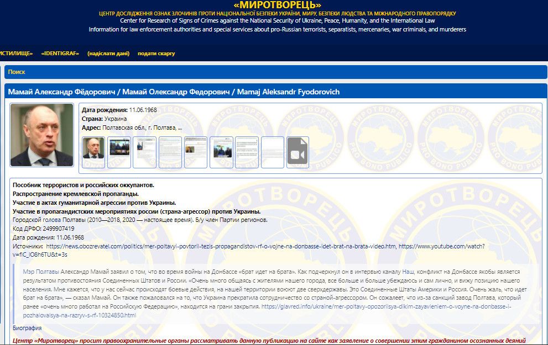Open the fifth attachment thumbnail
The image size is (548, 345).
[196, 152]
